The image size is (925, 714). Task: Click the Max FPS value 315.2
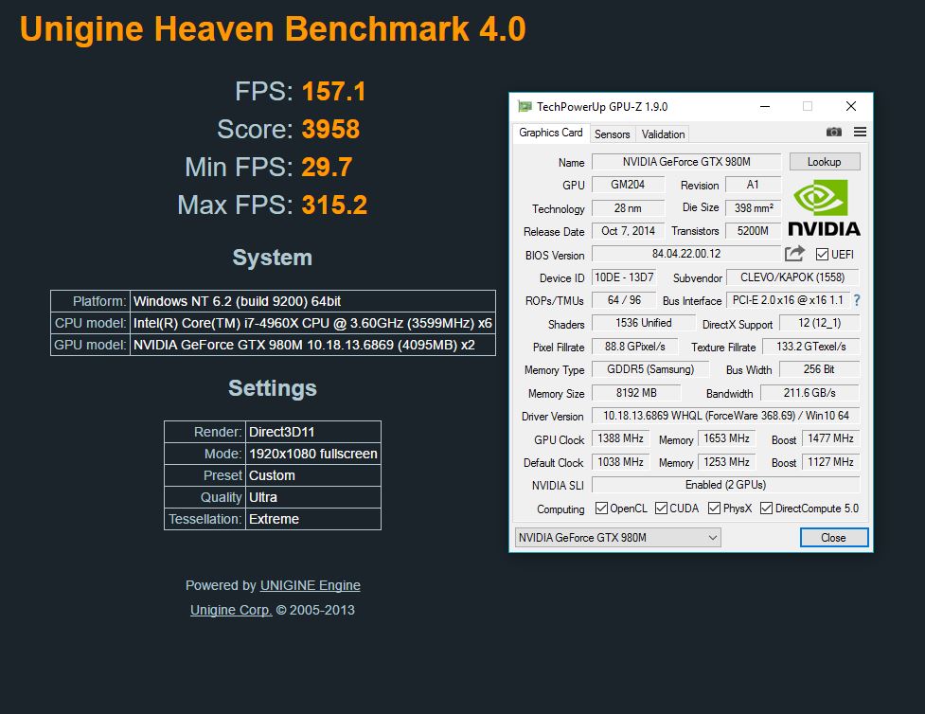(x=334, y=205)
